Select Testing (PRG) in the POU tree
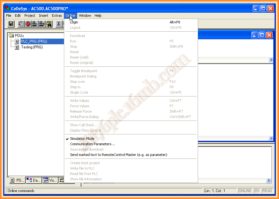Image resolution: width=279 pixels, height=199 pixels. point(32,47)
